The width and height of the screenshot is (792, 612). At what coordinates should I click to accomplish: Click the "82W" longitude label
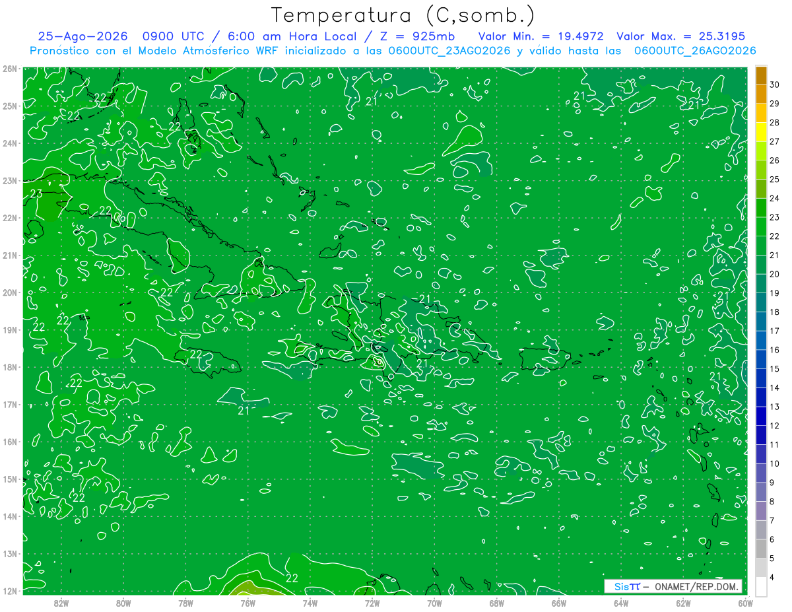tap(61, 603)
